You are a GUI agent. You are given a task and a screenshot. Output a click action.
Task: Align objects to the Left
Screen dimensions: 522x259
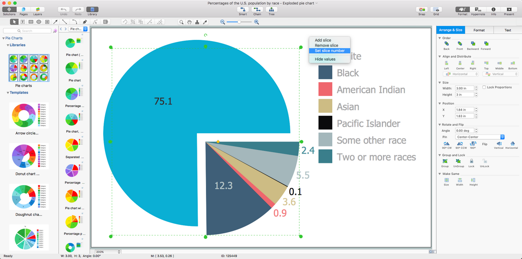447,65
